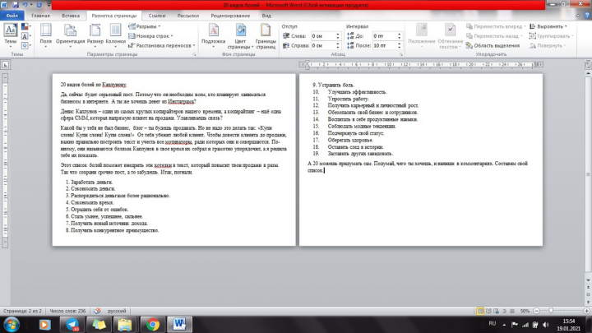Open Параметры страницы dialog launcher
The image size is (592, 333).
tap(194, 54)
